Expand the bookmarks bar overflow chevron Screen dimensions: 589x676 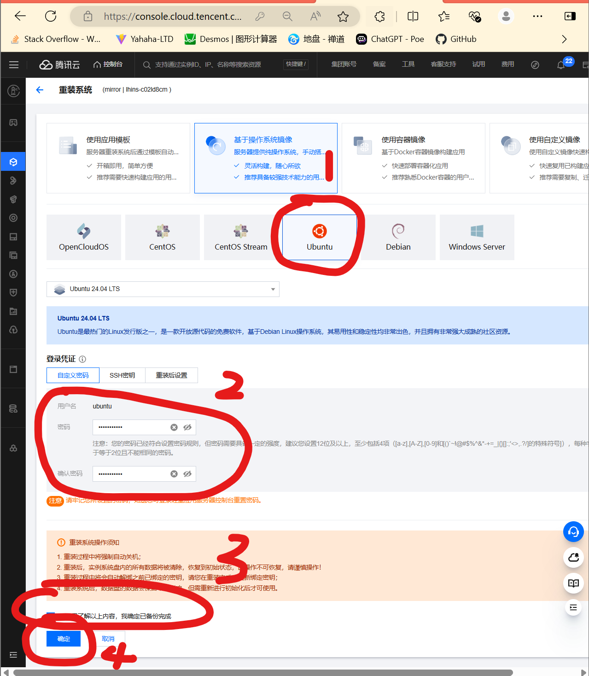pos(564,39)
